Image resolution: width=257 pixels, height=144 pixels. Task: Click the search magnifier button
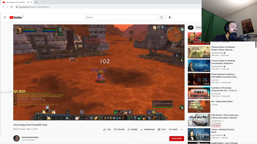[161, 18]
